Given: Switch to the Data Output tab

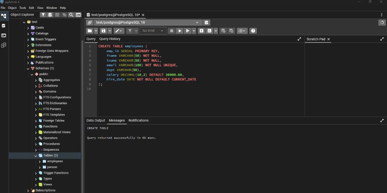Looking at the screenshot, I should [x=96, y=121].
